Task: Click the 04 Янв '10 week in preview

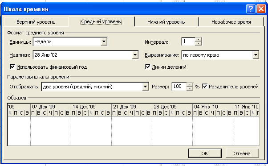Action: (x=213, y=107)
